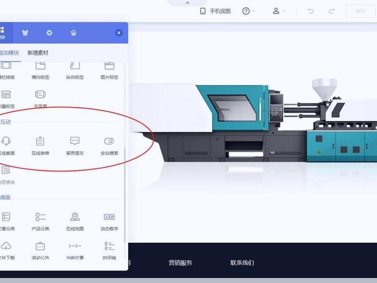The image size is (377, 283).
Task: Add the 当前位置 breadcrumb position module
Action: click(x=75, y=251)
